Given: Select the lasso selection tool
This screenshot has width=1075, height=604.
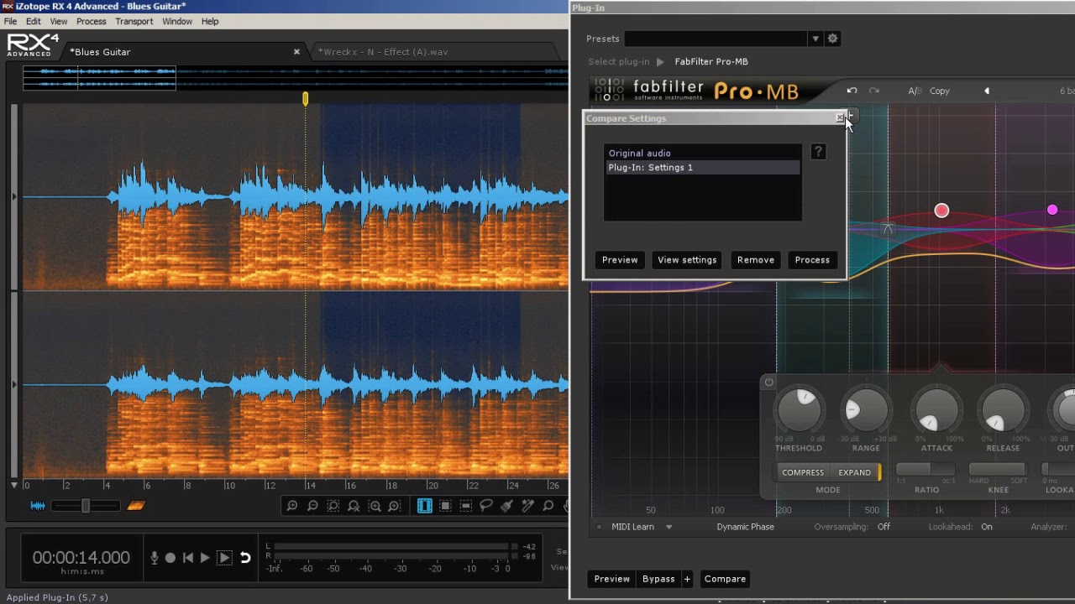Looking at the screenshot, I should click(486, 506).
